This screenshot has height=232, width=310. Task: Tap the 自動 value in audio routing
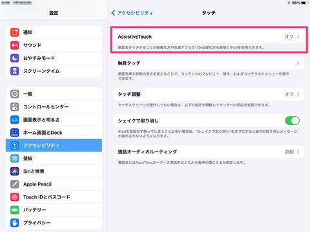(x=289, y=151)
